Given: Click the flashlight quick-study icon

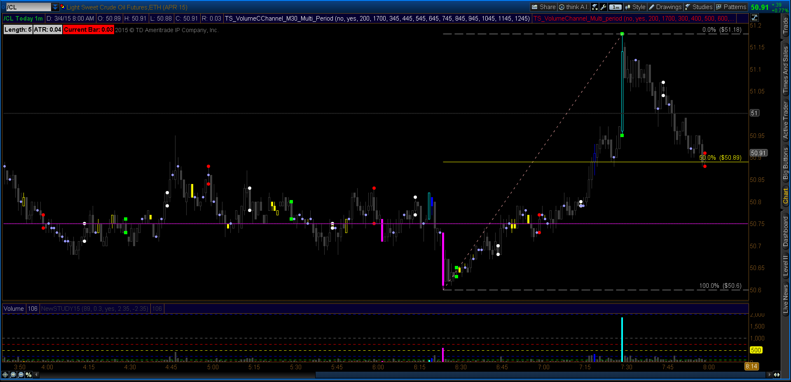Looking at the screenshot, I should point(595,7).
